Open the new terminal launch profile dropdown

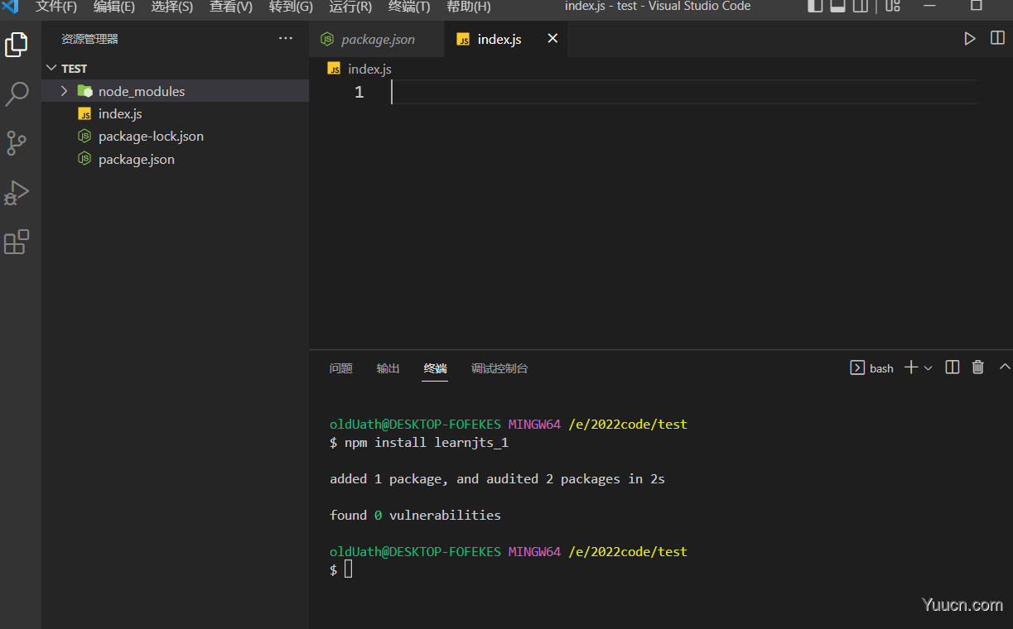[928, 367]
